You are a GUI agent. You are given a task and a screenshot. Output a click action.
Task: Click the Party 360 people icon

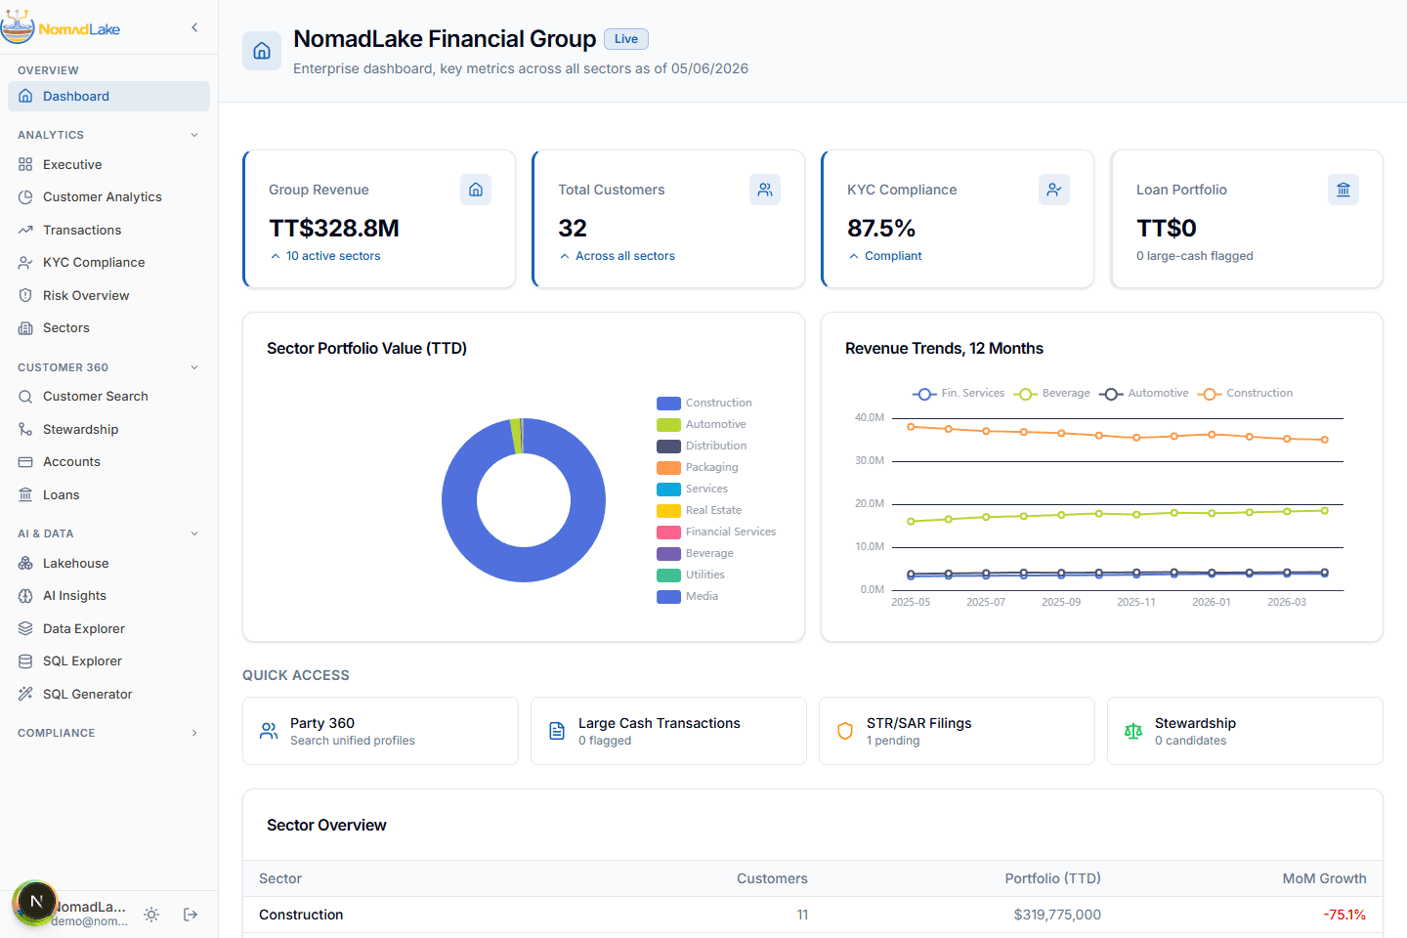click(x=269, y=731)
